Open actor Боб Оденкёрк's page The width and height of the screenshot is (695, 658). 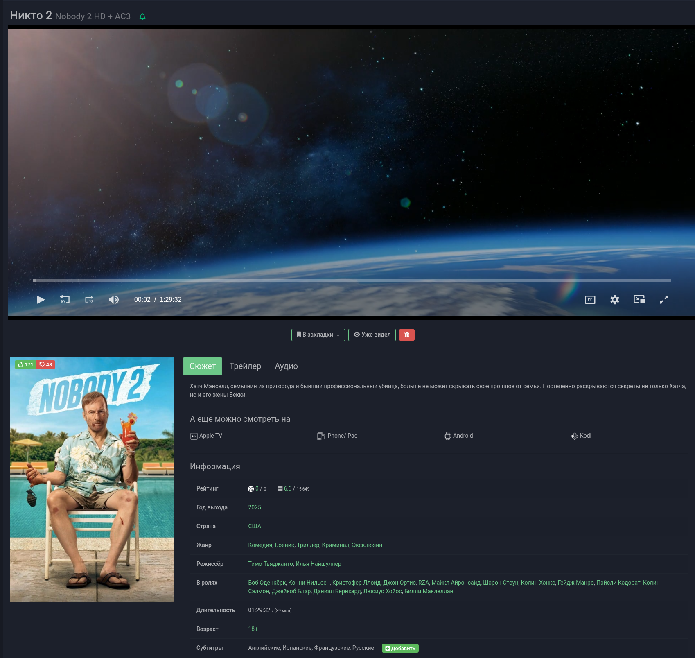pyautogui.click(x=267, y=583)
